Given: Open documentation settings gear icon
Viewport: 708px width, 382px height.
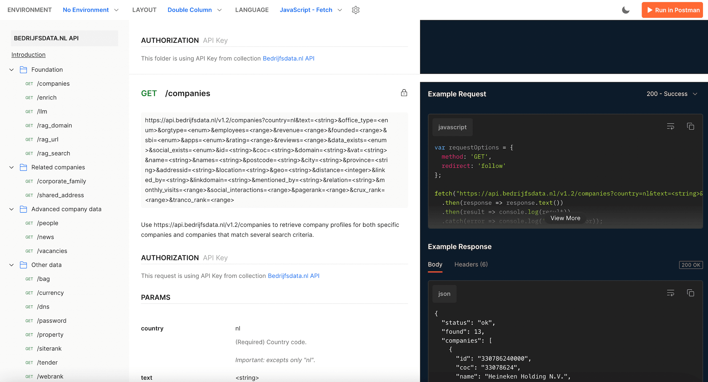Looking at the screenshot, I should point(356,10).
